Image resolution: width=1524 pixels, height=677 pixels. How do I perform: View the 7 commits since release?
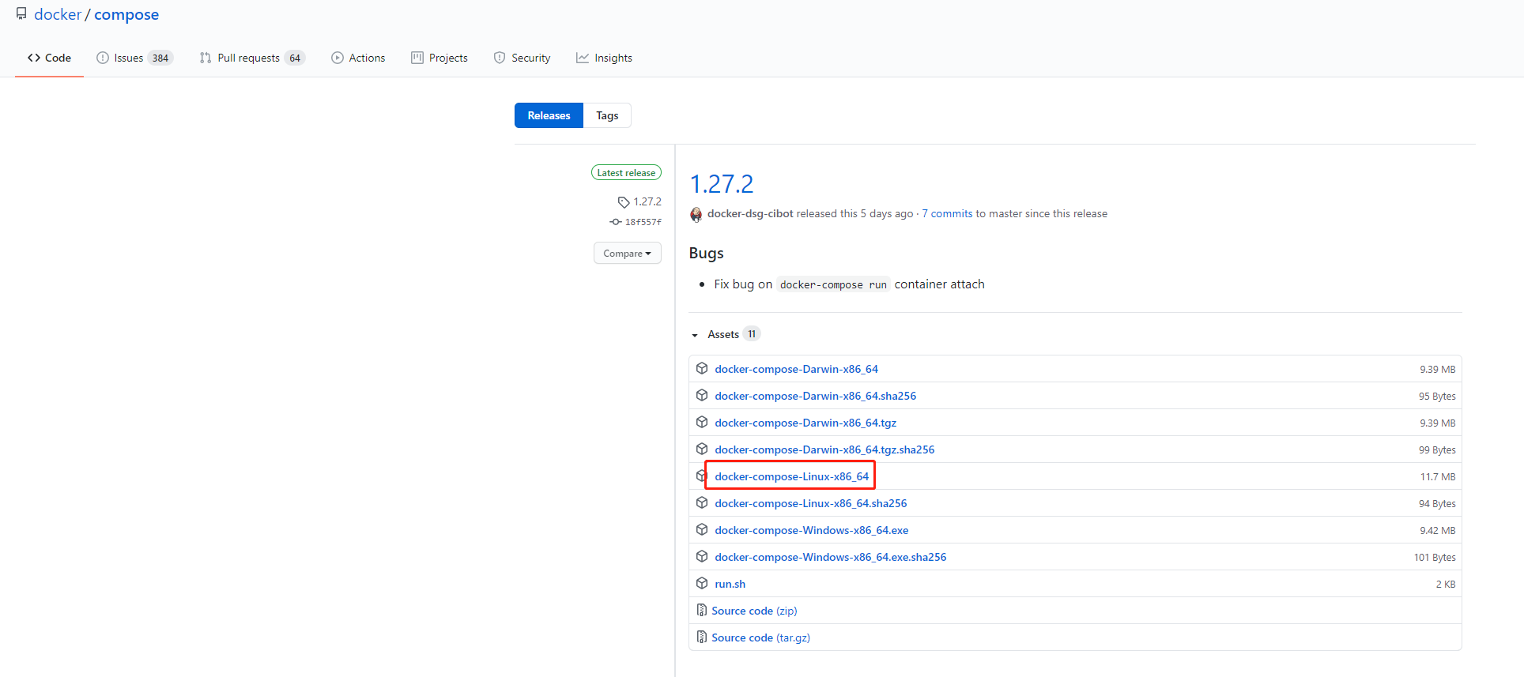point(947,213)
